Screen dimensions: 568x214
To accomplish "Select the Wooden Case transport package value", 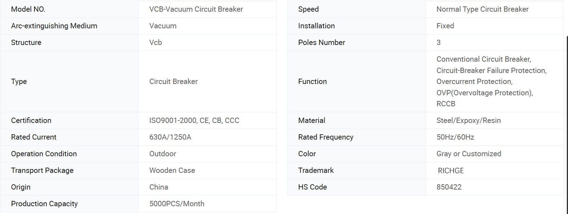I will click(172, 170).
